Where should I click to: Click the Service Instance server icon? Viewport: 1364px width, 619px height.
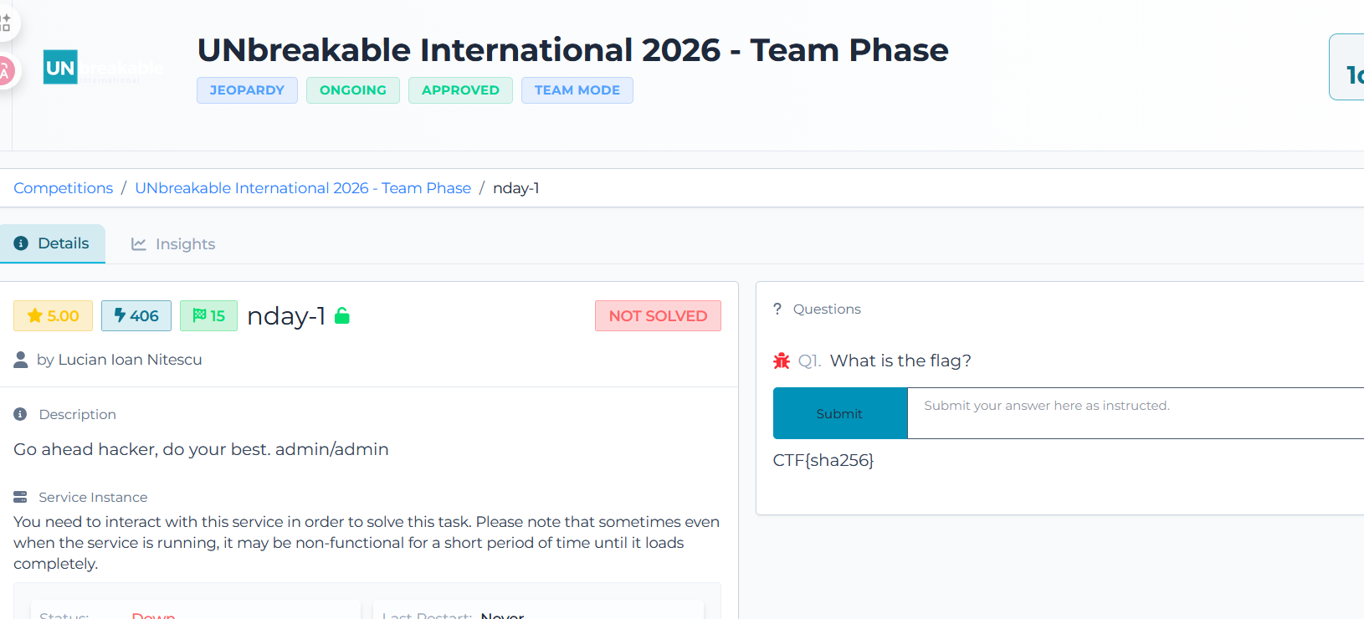(21, 497)
